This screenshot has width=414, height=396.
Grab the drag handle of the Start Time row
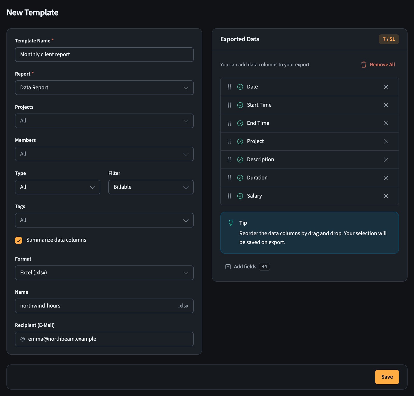(x=229, y=105)
